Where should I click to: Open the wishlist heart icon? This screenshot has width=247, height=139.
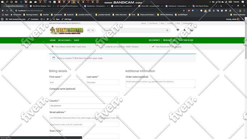(178, 30)
